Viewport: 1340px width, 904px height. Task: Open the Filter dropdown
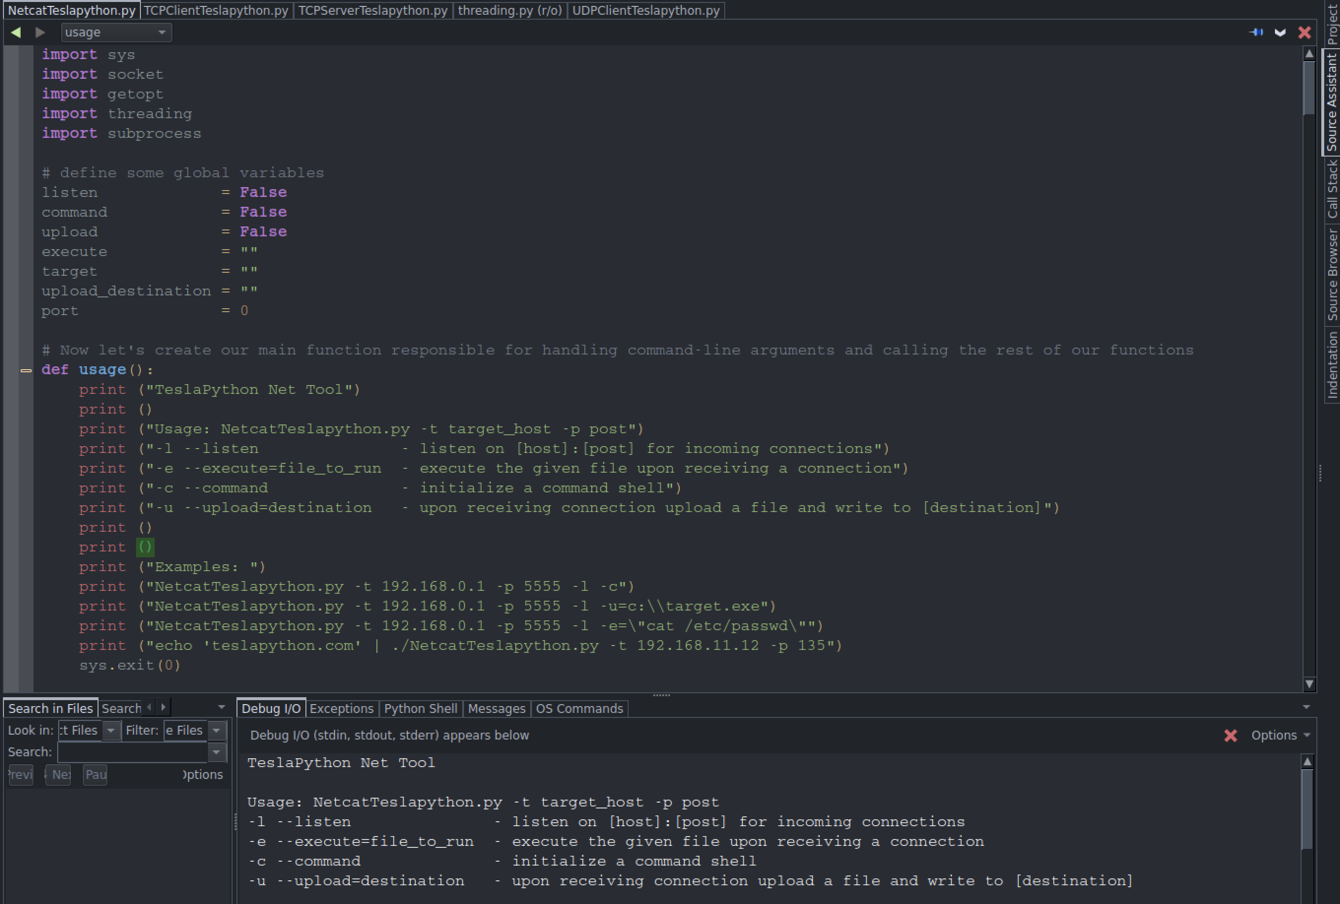pyautogui.click(x=195, y=731)
